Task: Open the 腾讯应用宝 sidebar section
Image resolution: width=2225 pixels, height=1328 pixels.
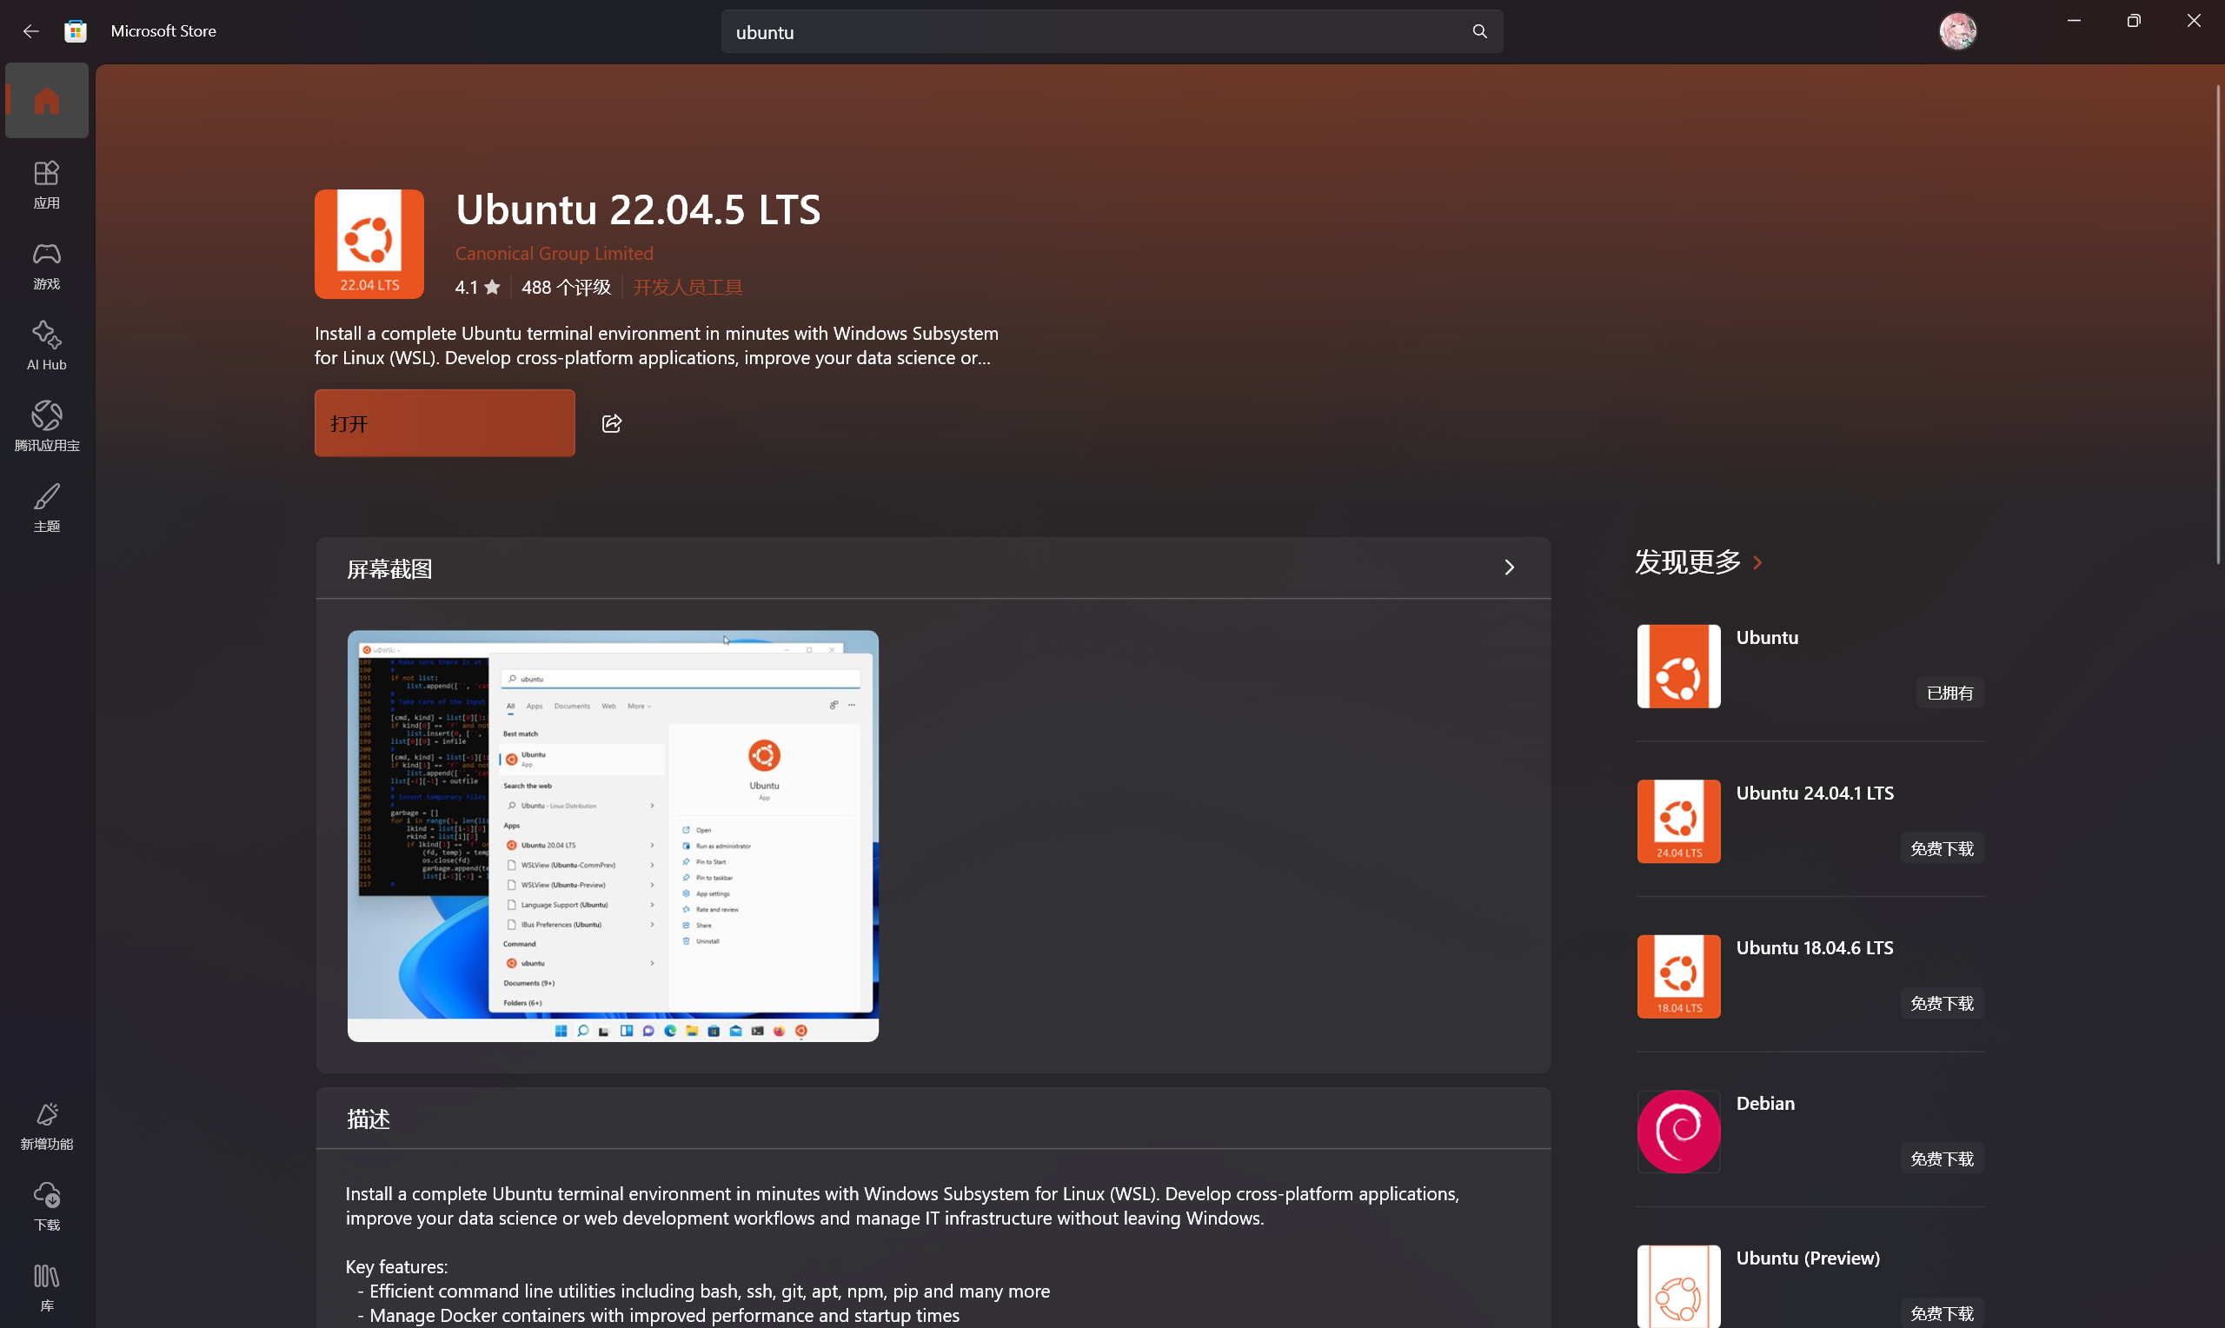Action: pyautogui.click(x=47, y=424)
